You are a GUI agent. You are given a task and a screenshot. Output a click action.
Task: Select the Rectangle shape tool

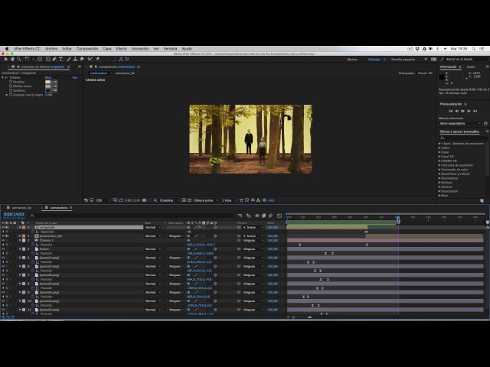point(47,59)
